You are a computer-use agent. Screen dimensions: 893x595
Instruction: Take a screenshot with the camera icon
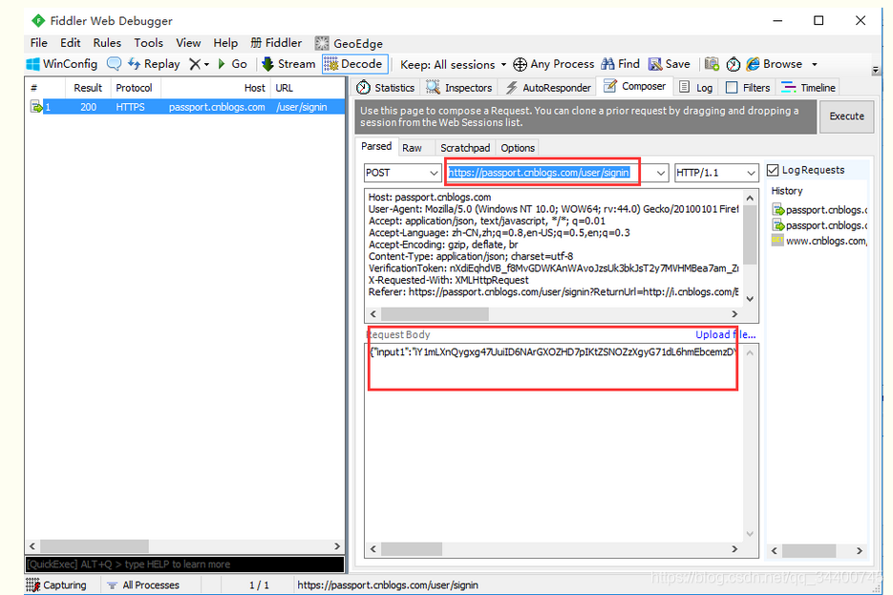712,64
